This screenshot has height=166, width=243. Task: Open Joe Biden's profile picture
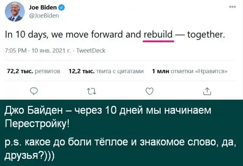(15, 12)
